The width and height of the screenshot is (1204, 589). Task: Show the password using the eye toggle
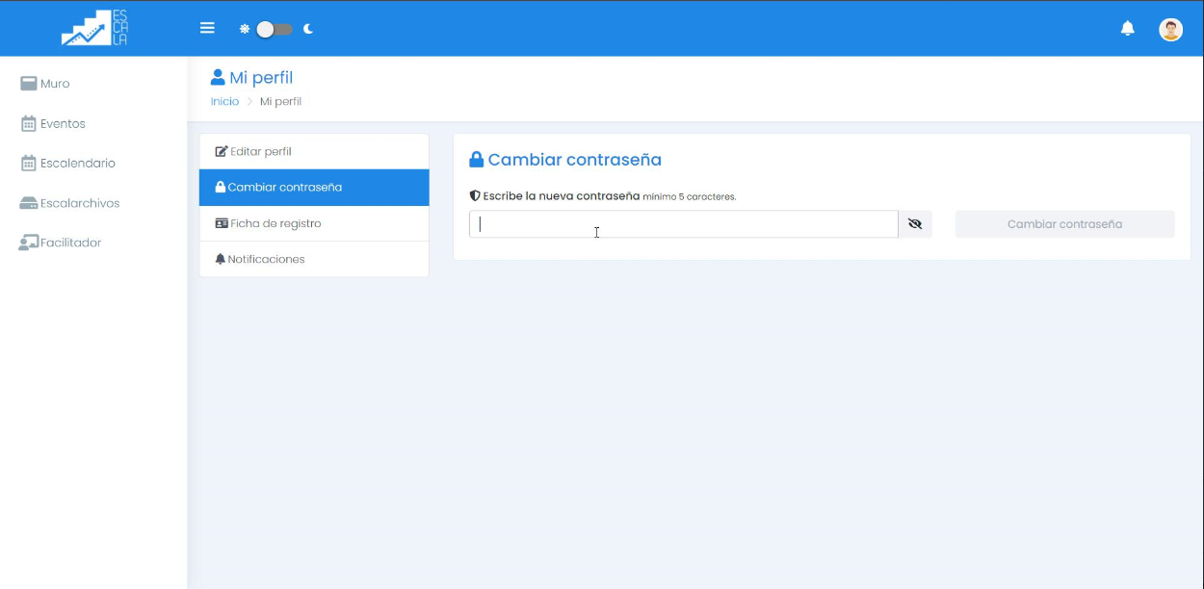coord(915,223)
